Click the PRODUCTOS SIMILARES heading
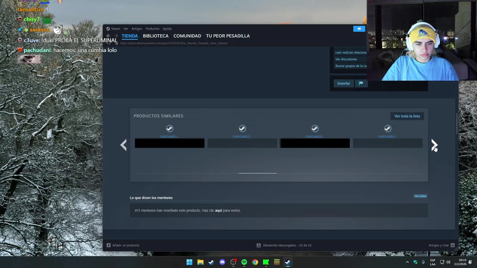The width and height of the screenshot is (477, 268). pos(158,116)
